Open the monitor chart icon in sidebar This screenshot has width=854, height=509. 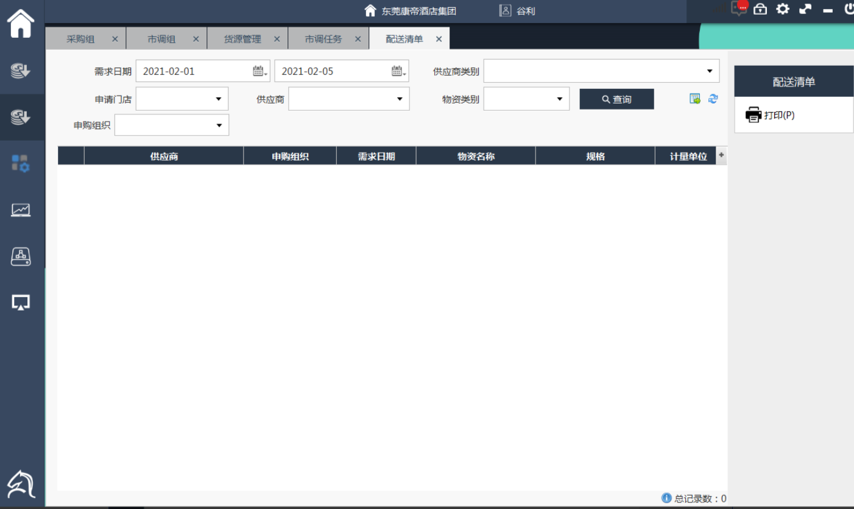tap(21, 210)
